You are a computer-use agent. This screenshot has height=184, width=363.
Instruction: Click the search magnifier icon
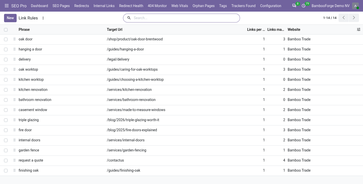[129, 18]
